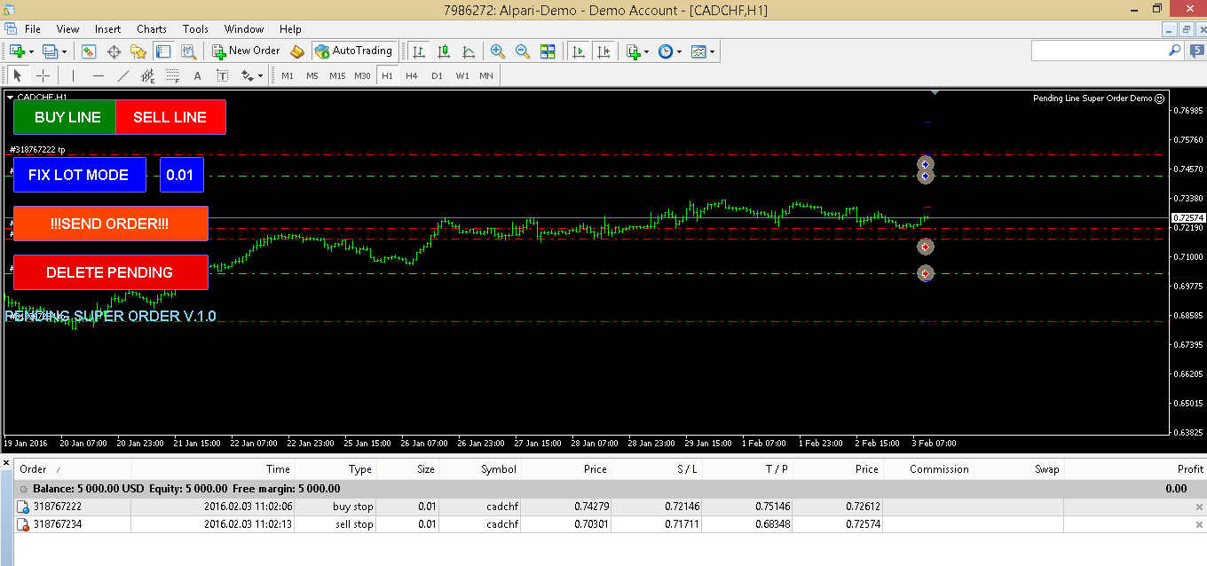Toggle chart auto scroll

pyautogui.click(x=579, y=51)
